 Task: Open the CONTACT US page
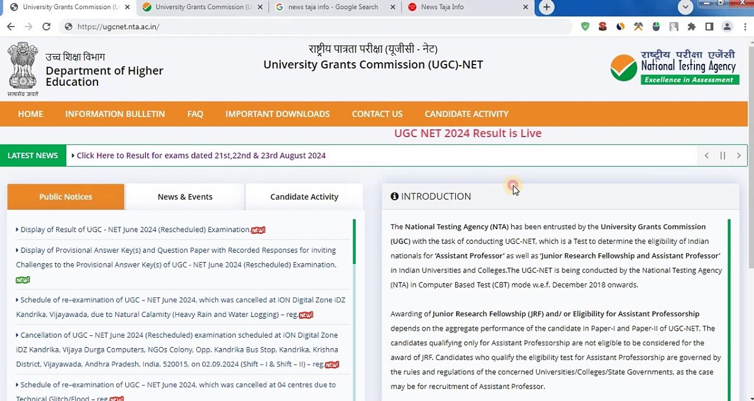tap(377, 114)
